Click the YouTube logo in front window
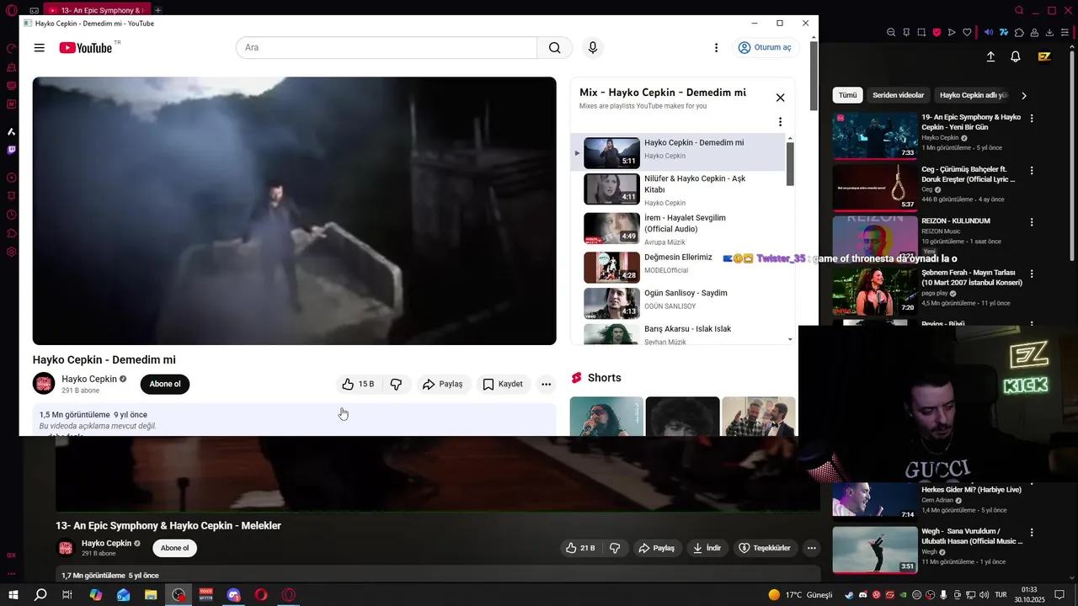1078x606 pixels. [x=86, y=48]
